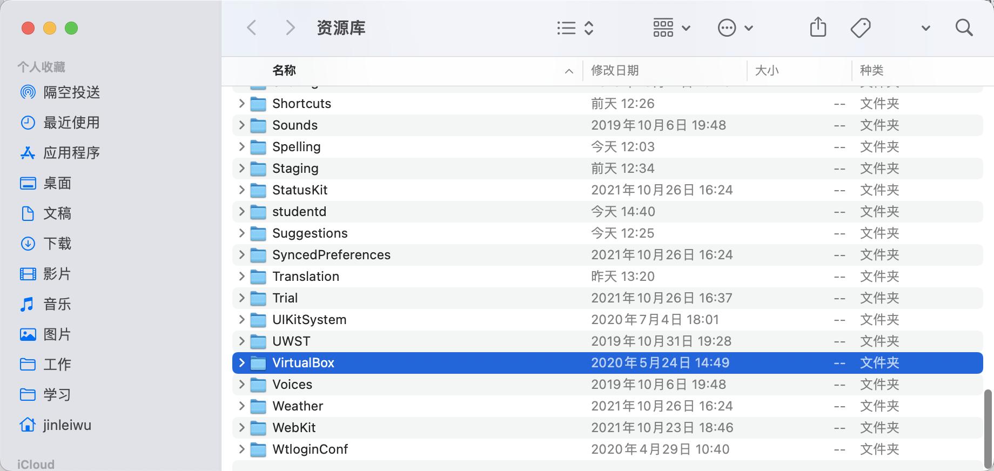Open jinleiwu home folder in sidebar
Screen dimensions: 994x471
click(55, 425)
